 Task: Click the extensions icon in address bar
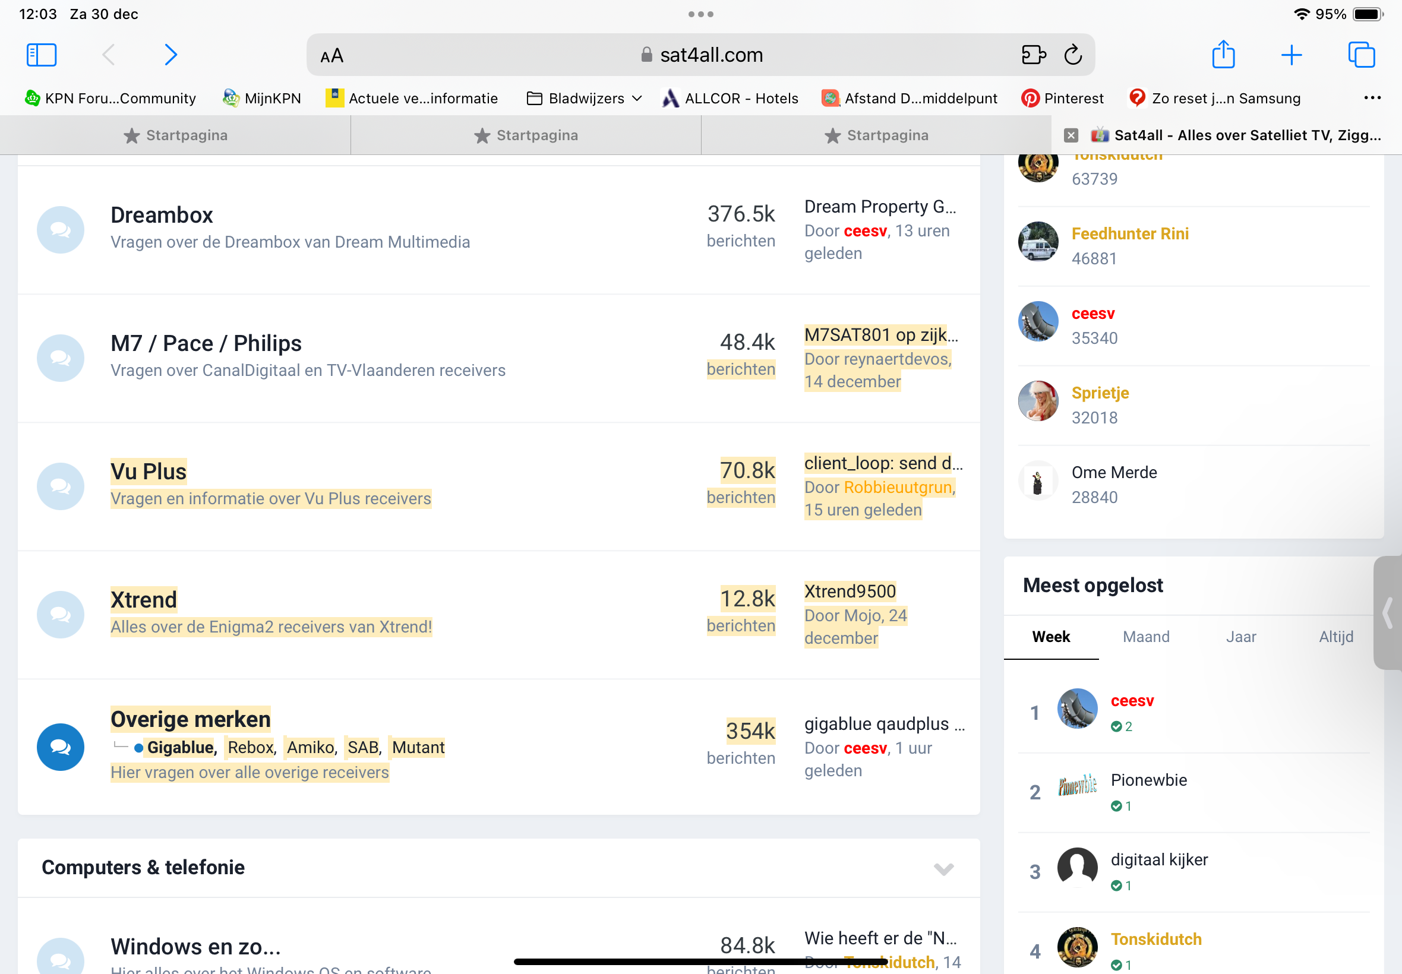point(1033,55)
